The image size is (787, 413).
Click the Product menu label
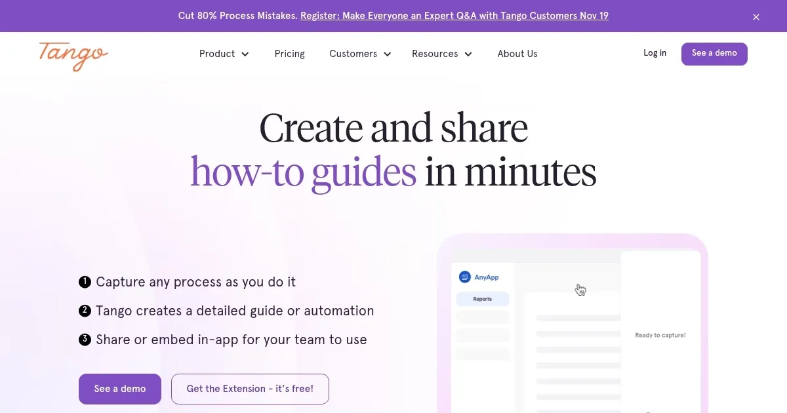(x=217, y=54)
